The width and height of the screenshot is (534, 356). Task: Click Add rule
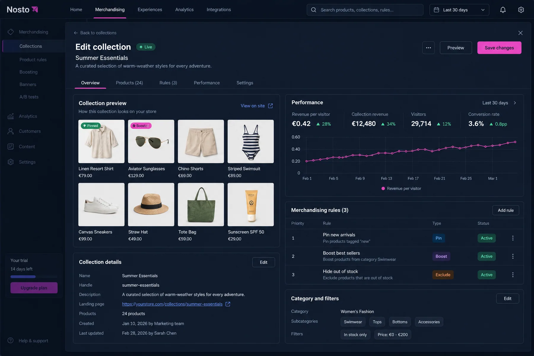point(506,210)
